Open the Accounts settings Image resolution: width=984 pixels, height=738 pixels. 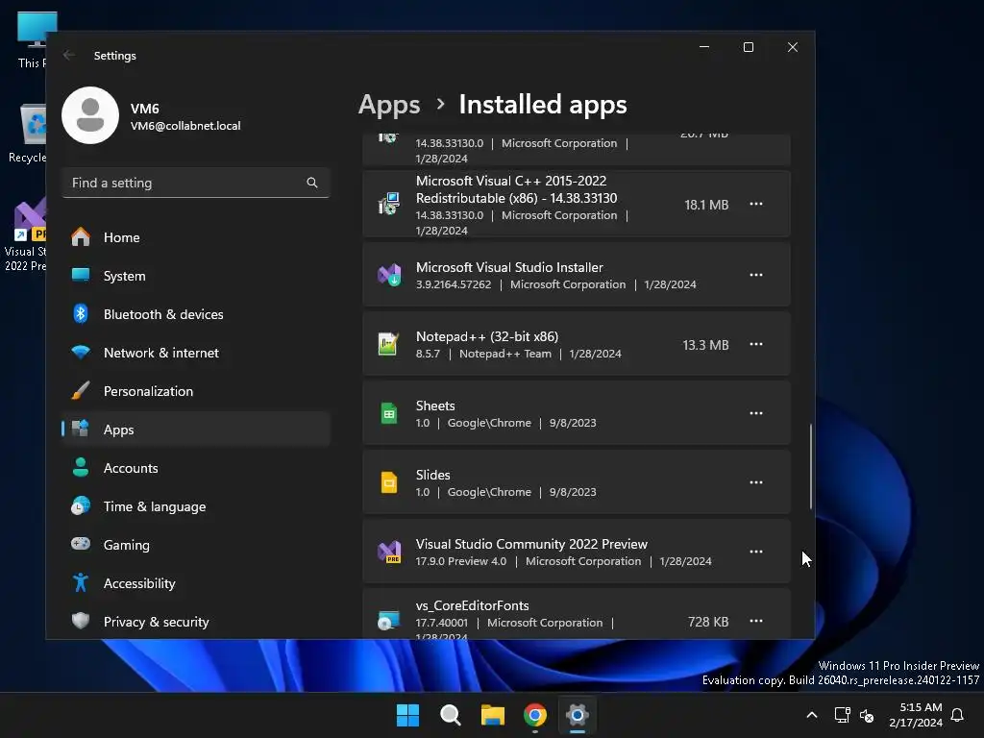[196, 468]
